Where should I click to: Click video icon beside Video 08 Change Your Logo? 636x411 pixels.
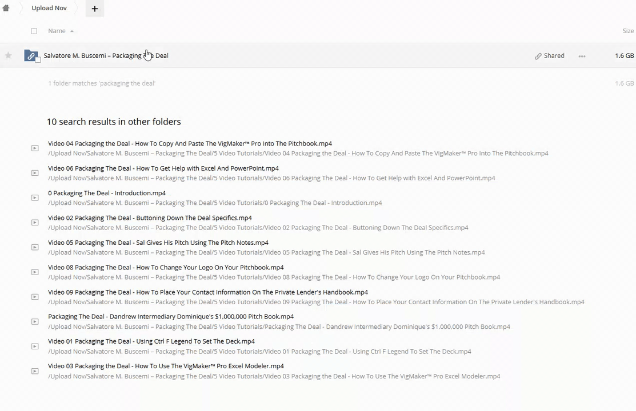pos(35,272)
